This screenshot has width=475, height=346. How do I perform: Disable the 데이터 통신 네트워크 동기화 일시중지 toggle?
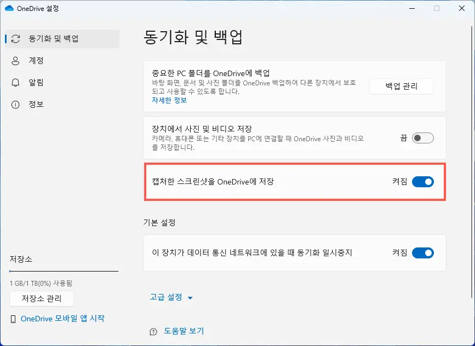(422, 253)
